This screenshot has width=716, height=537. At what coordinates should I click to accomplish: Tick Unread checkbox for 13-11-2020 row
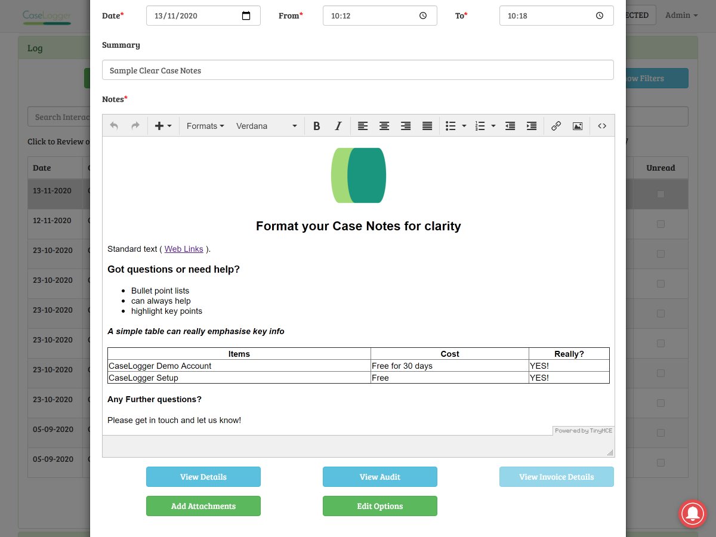661,194
